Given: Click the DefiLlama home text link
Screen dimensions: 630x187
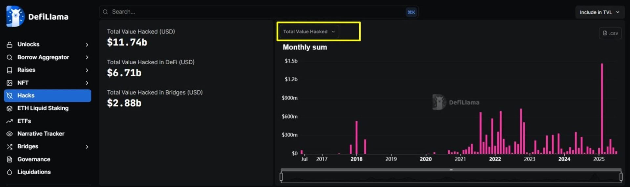Looking at the screenshot, I should 48,17.
